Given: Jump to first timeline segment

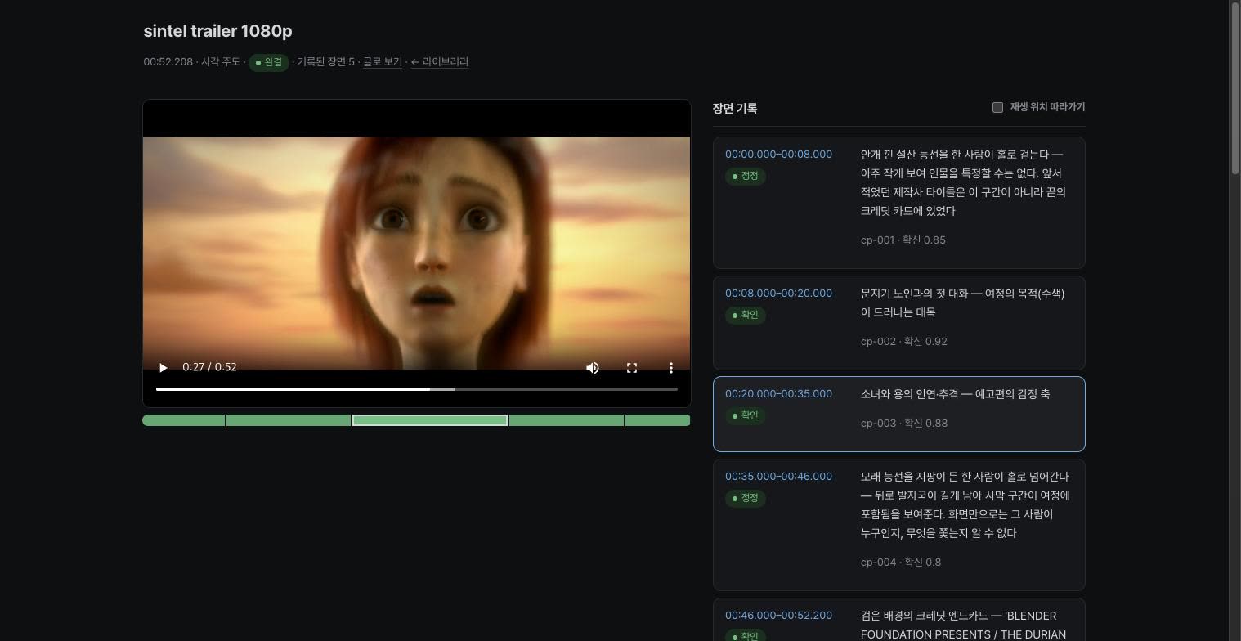Looking at the screenshot, I should click(x=184, y=420).
